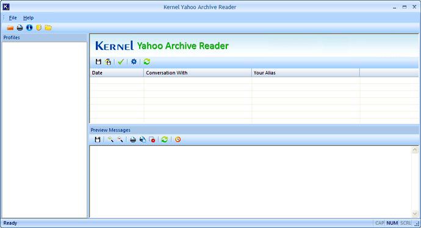421x228 pixels.
Task: Click the green refresh icon in preview toolbar
Action: coord(165,139)
